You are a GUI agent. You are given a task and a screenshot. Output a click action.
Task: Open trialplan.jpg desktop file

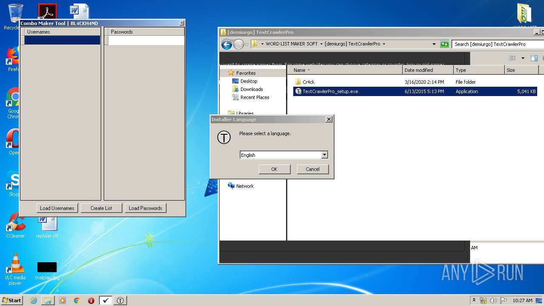click(47, 271)
